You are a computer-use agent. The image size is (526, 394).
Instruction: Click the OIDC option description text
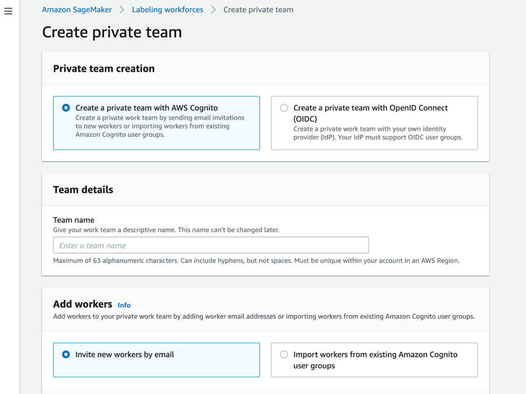(378, 133)
